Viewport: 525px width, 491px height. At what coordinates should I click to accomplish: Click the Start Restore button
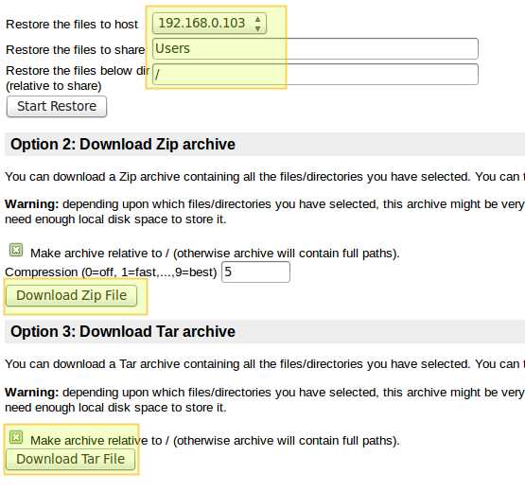pyautogui.click(x=57, y=107)
